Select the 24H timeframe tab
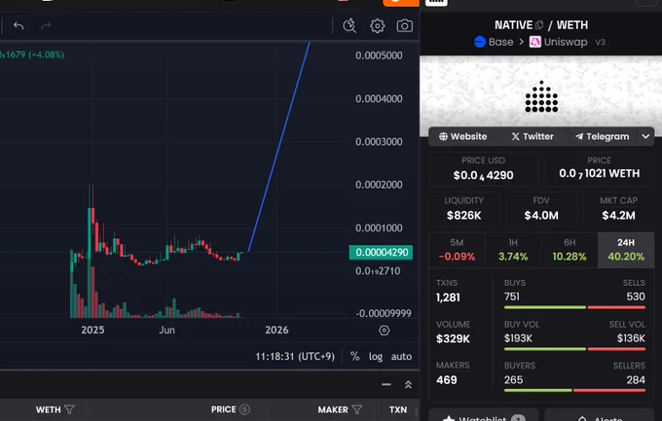 tap(626, 250)
